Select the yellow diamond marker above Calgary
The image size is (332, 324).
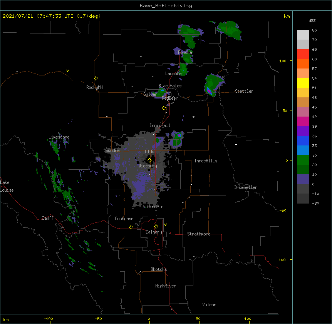tap(156, 227)
